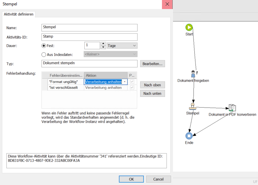
Task: Open the disabled Keiner index dropdown
Action: click(110, 54)
